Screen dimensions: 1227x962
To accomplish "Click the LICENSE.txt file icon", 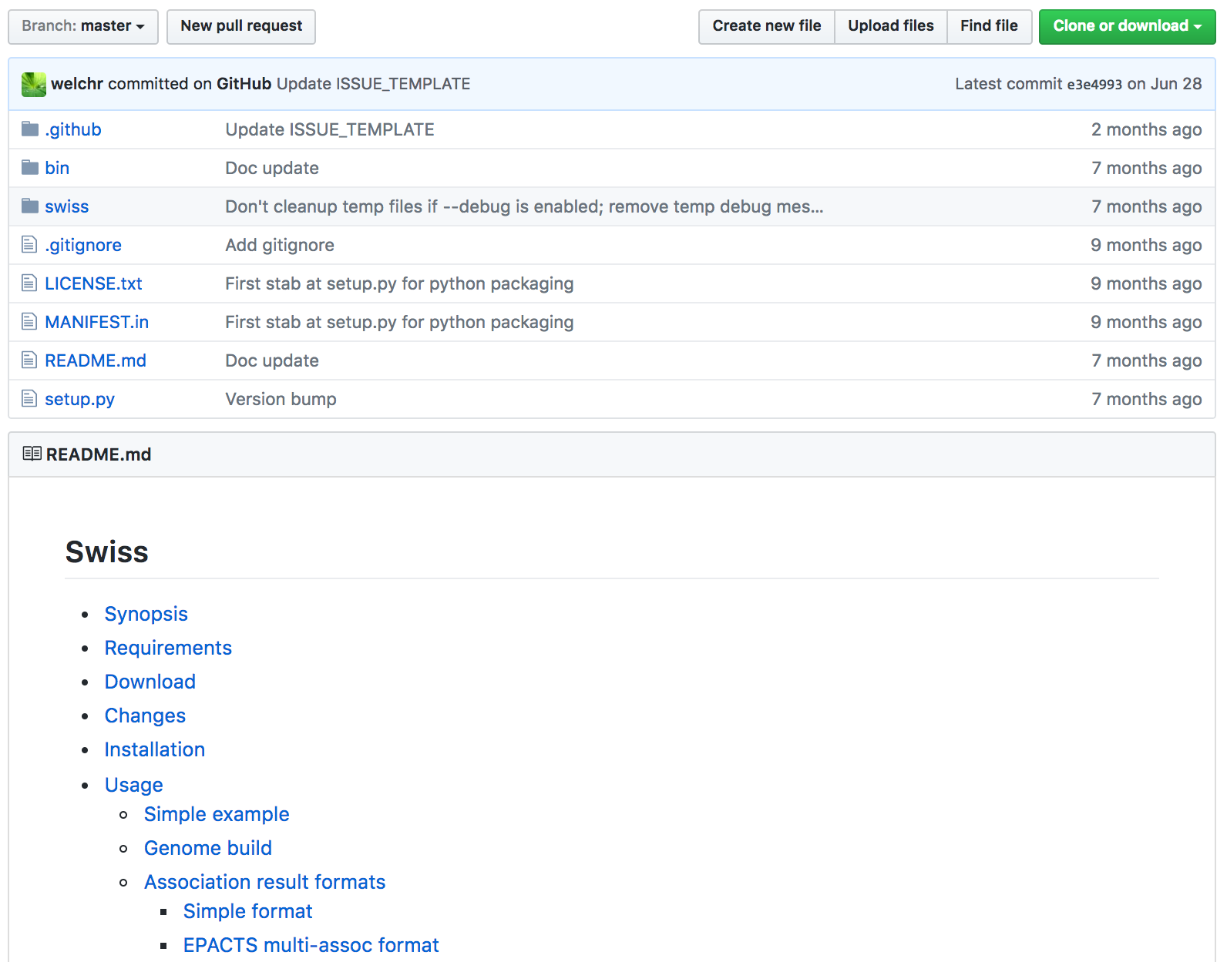I will point(29,283).
